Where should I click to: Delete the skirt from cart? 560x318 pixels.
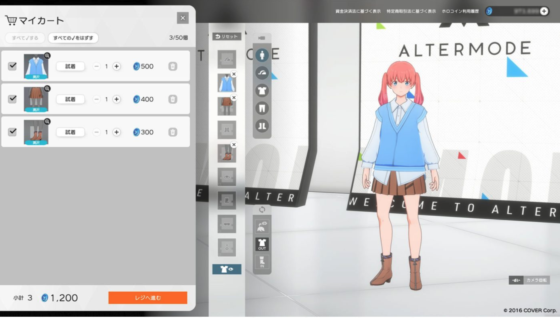(173, 99)
